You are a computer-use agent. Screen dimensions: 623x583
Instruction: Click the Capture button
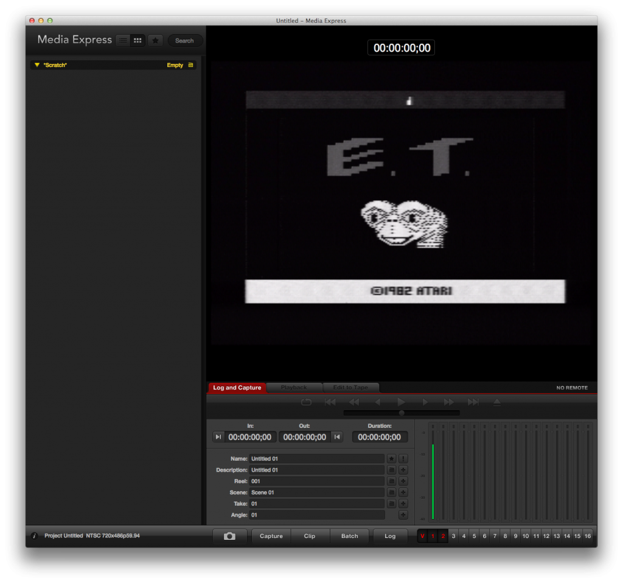pos(271,536)
